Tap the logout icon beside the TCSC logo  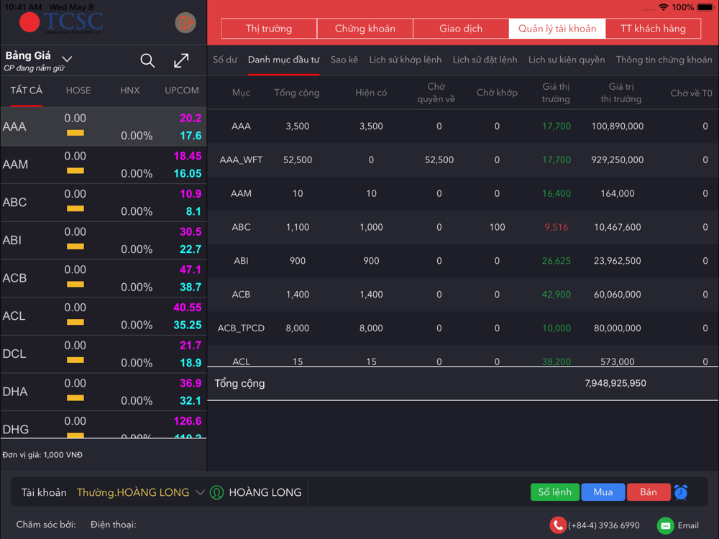(186, 22)
